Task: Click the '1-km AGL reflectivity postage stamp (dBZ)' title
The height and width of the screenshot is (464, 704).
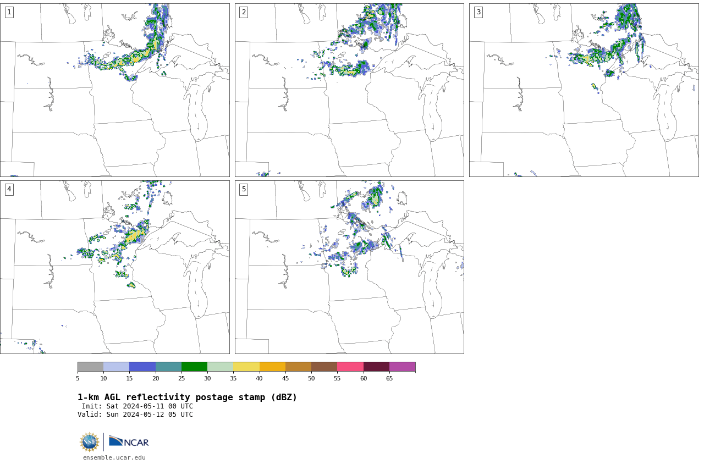Action: pyautogui.click(x=187, y=397)
